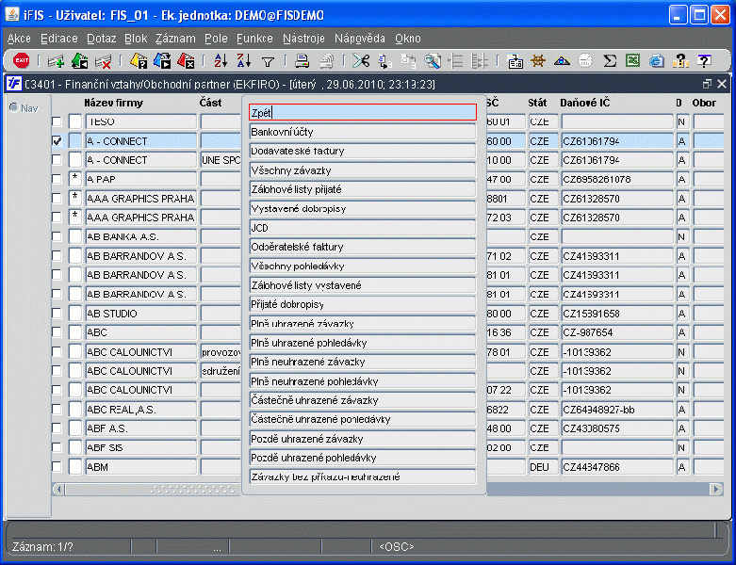Image resolution: width=736 pixels, height=565 pixels.
Task: Click the Název firmy column header
Action: click(114, 103)
